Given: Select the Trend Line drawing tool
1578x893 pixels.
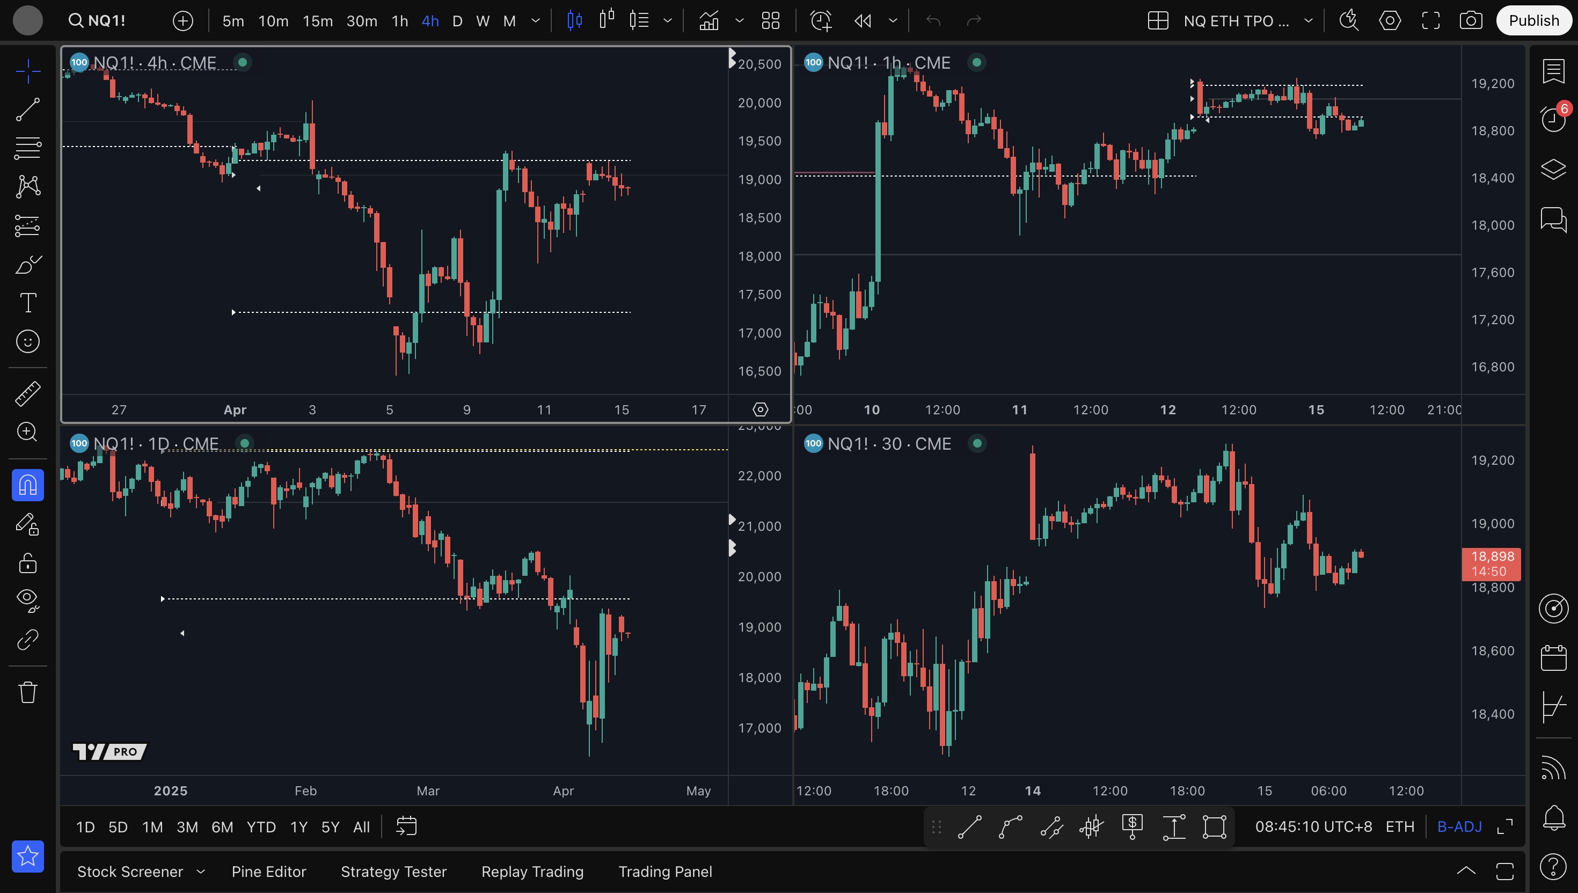Looking at the screenshot, I should 27,110.
